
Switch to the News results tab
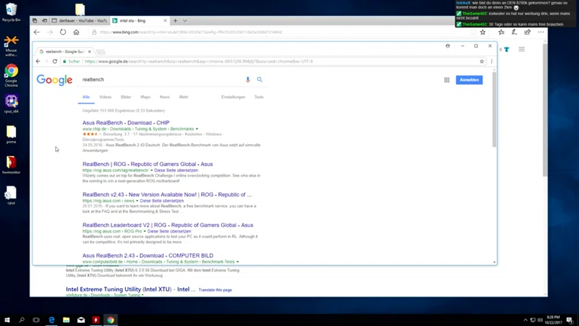164,97
